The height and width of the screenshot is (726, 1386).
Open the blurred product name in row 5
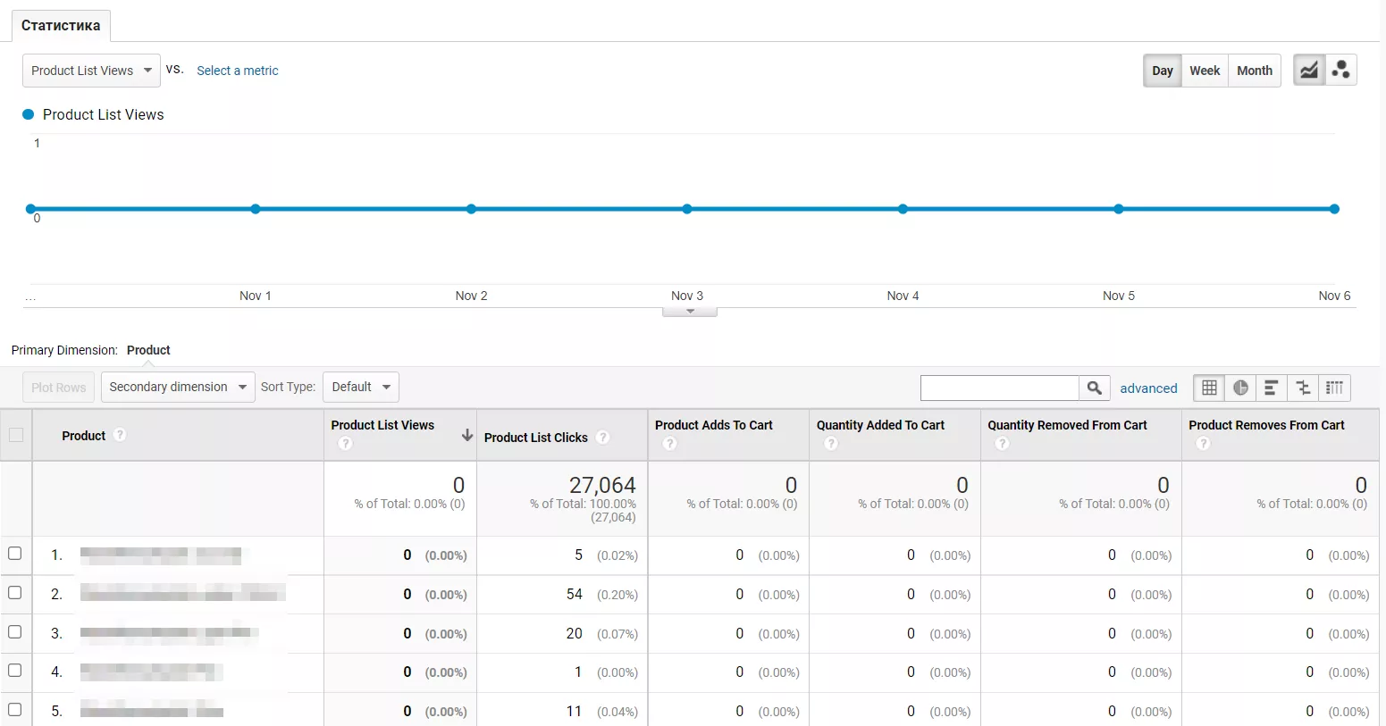click(152, 711)
